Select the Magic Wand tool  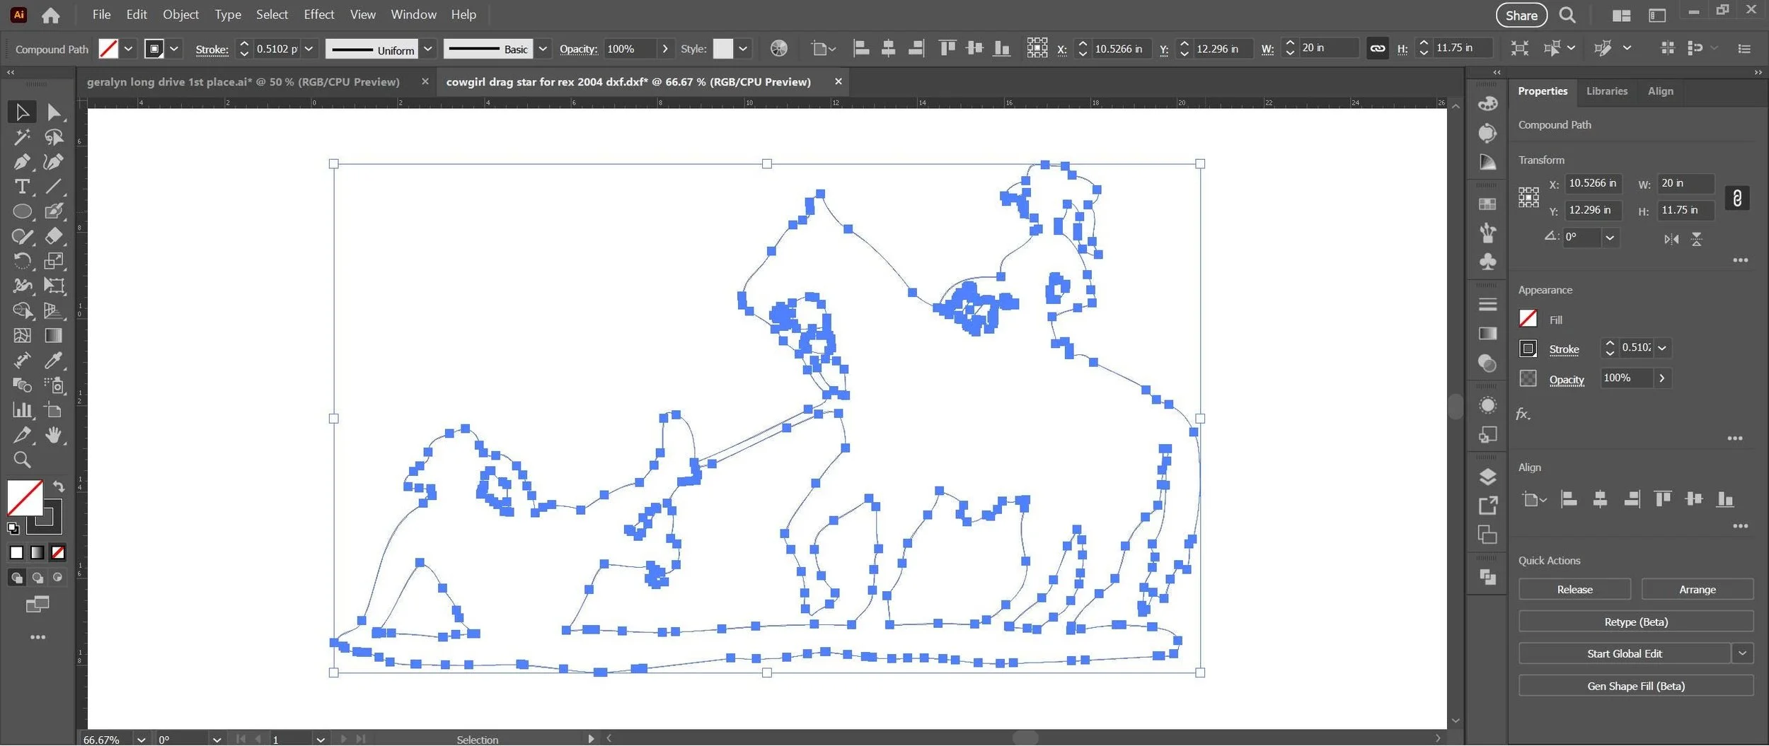(x=22, y=137)
